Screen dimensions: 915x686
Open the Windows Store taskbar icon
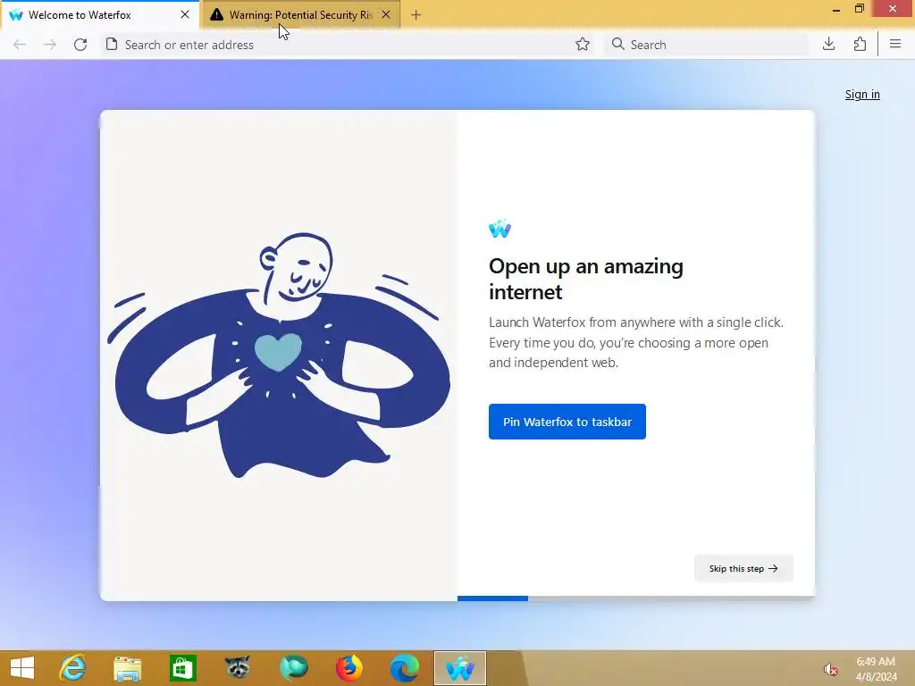tap(182, 668)
